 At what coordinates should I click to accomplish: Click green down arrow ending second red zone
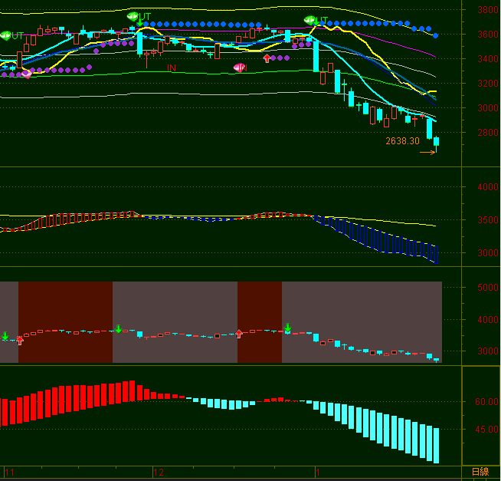288,328
